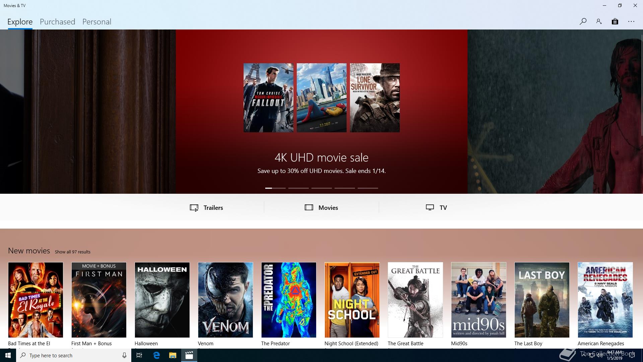Open the TV category

click(x=436, y=207)
